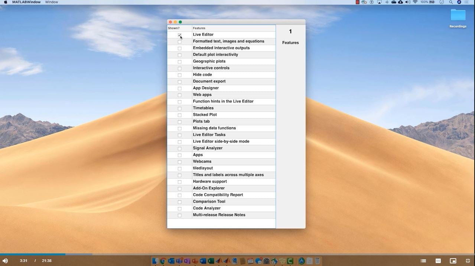Tick the Signal Analyzer checkbox
The width and height of the screenshot is (475, 266).
(x=179, y=148)
